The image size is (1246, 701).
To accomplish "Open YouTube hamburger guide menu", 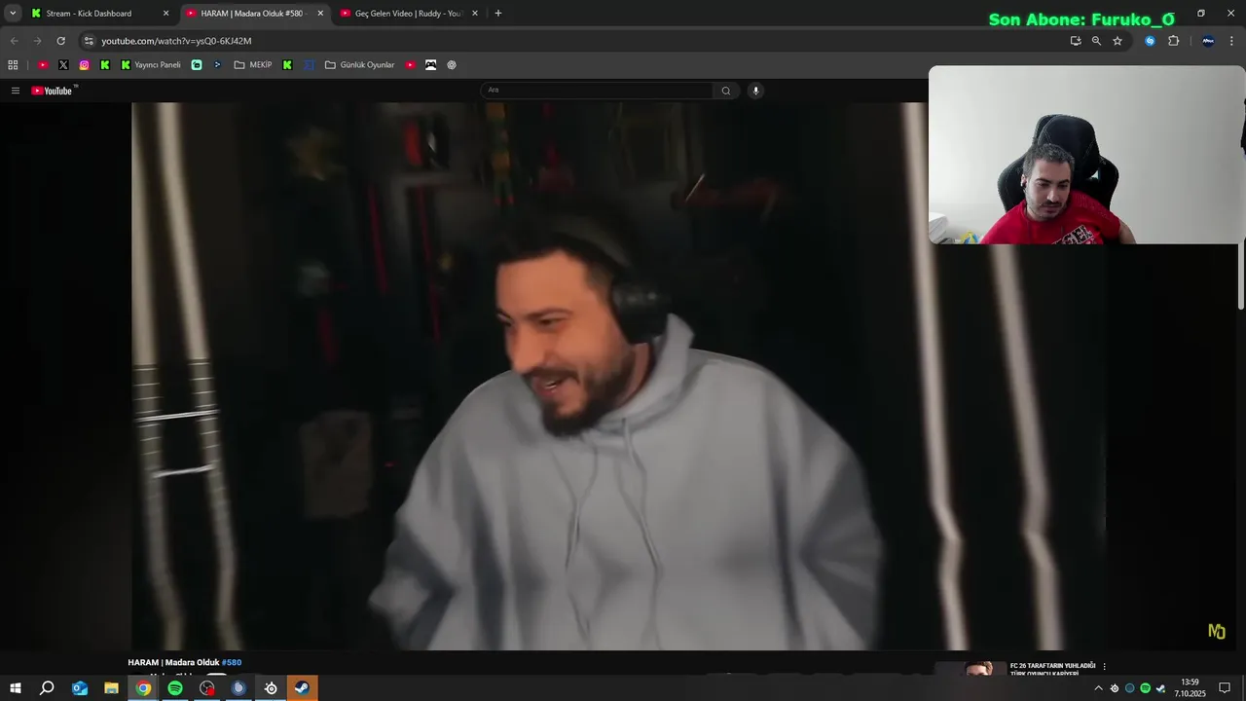I will (15, 91).
